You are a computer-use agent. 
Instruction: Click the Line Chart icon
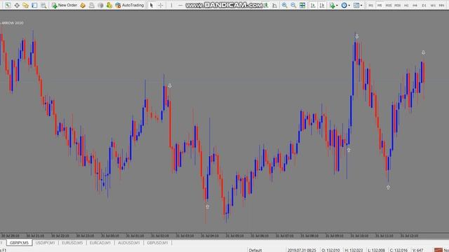point(274,5)
